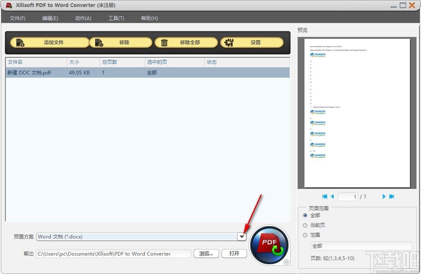Maximize the converter window

pos(403,5)
